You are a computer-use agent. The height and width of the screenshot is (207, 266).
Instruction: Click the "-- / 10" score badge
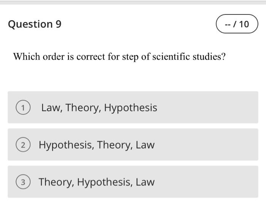237,24
